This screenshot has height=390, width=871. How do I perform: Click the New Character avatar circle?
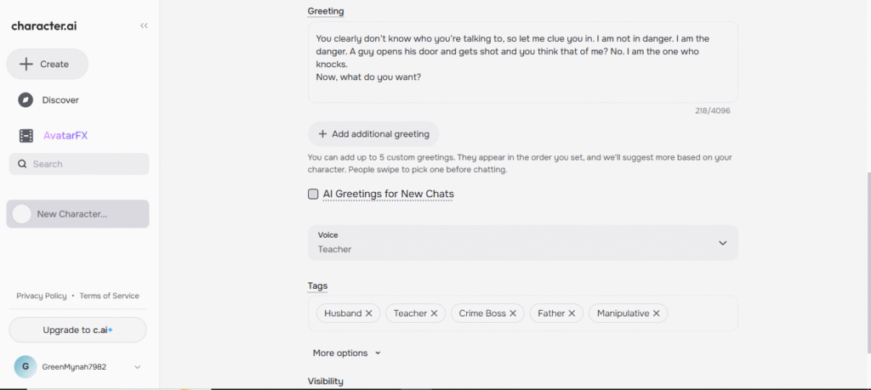(21, 213)
